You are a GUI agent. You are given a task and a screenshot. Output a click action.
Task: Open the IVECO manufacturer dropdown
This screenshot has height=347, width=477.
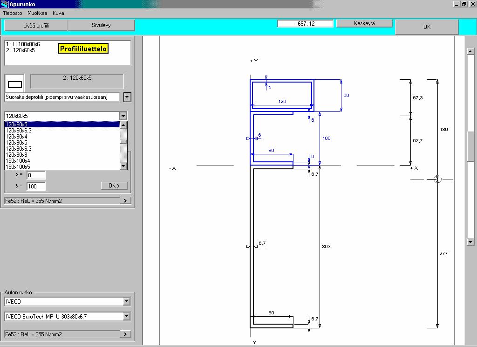127,301
